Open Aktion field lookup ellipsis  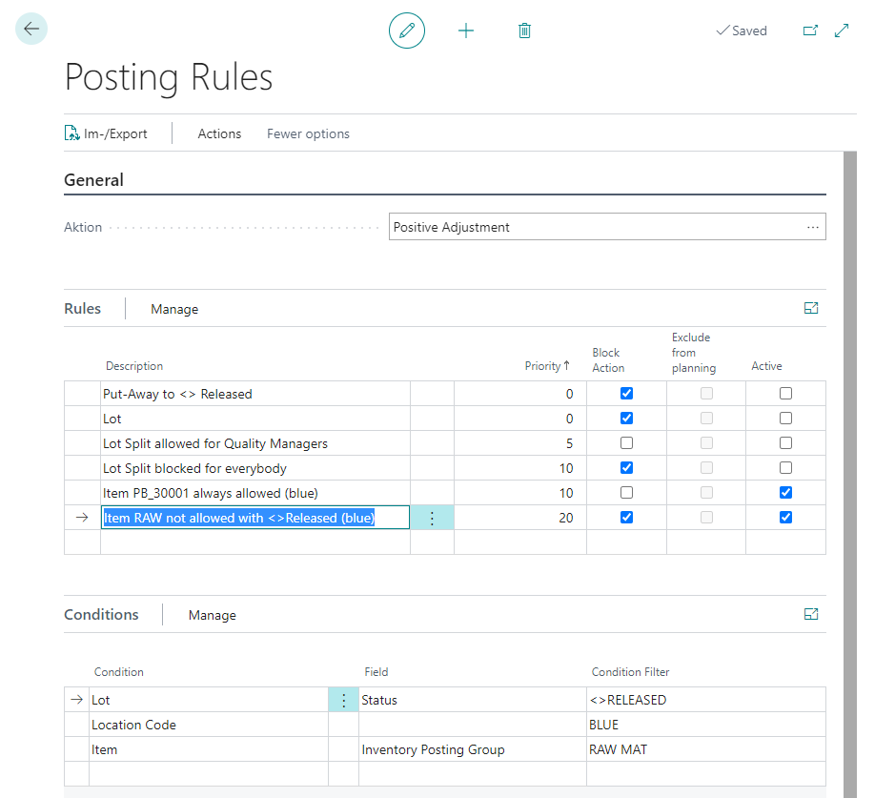[x=813, y=227]
